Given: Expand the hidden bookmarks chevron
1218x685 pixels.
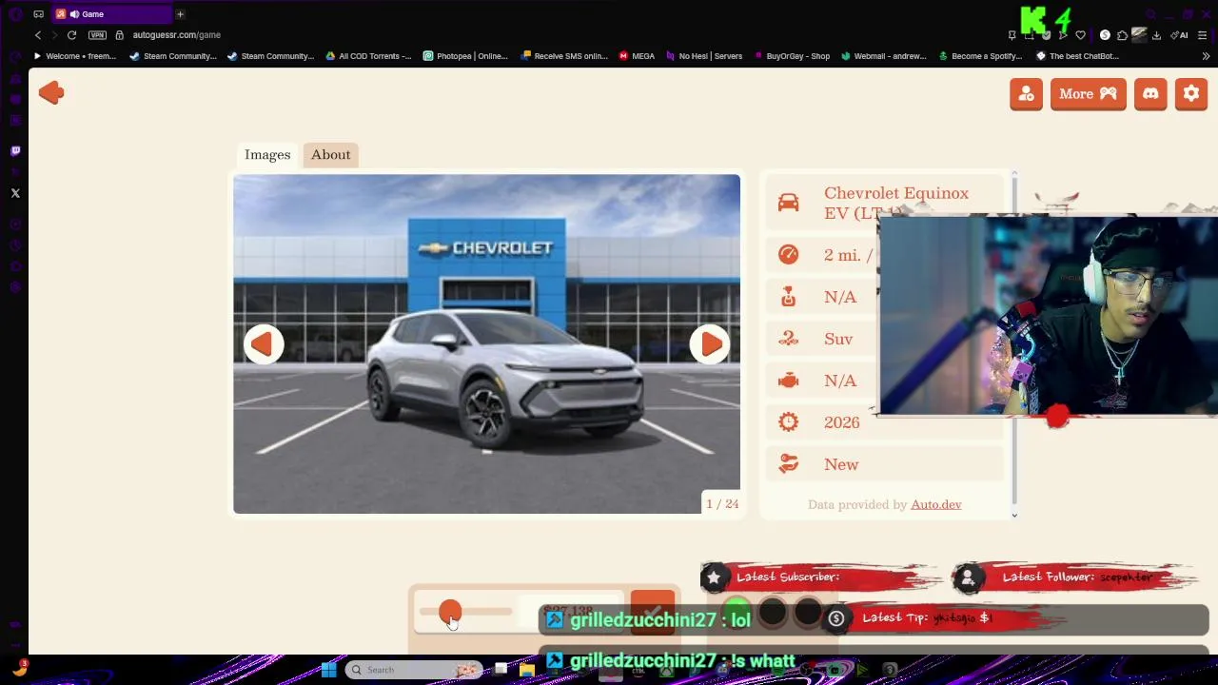Looking at the screenshot, I should click(x=1206, y=56).
